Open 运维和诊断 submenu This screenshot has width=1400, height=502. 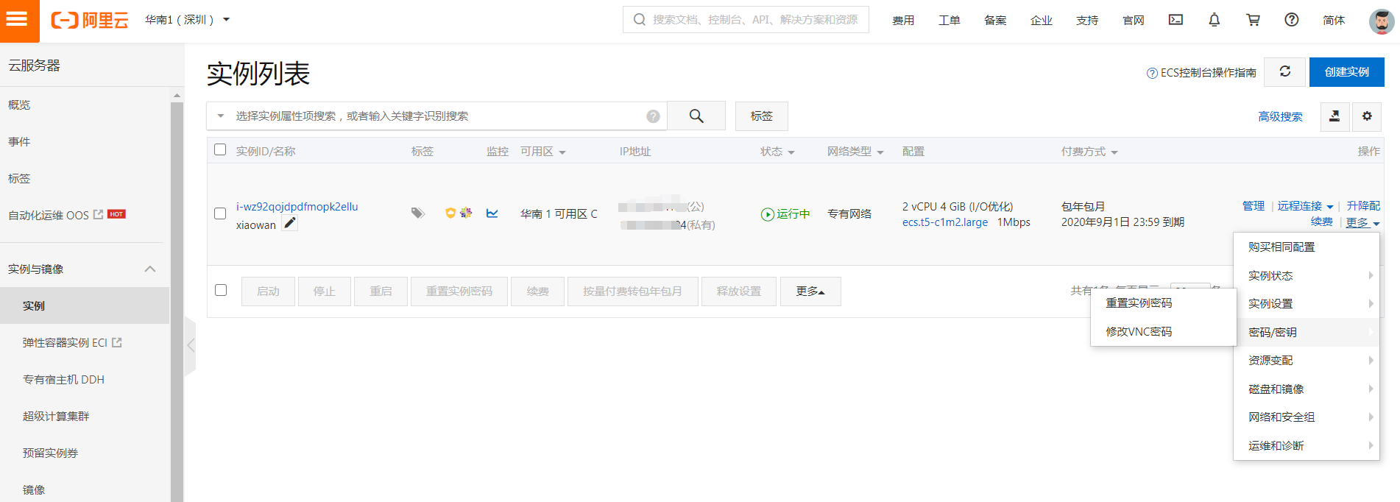click(1307, 445)
